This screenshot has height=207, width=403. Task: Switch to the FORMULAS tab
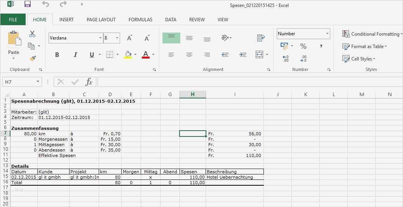(140, 19)
